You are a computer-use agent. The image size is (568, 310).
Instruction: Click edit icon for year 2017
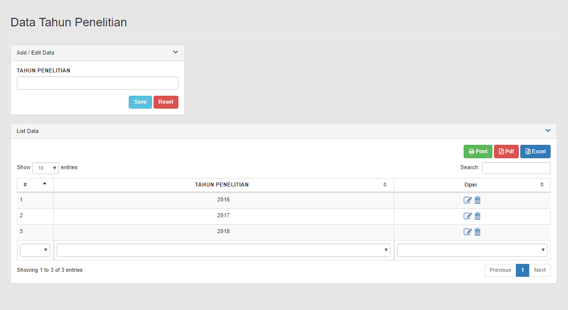click(467, 216)
